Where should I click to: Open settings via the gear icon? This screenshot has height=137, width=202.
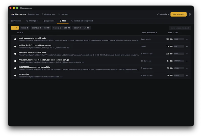pos(190,14)
